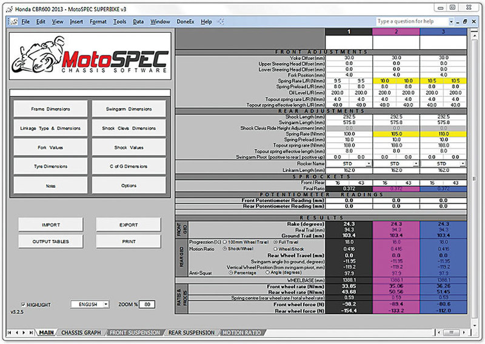Open the DoneEx menu
Screen dimensions: 485x344
pyautogui.click(x=186, y=22)
